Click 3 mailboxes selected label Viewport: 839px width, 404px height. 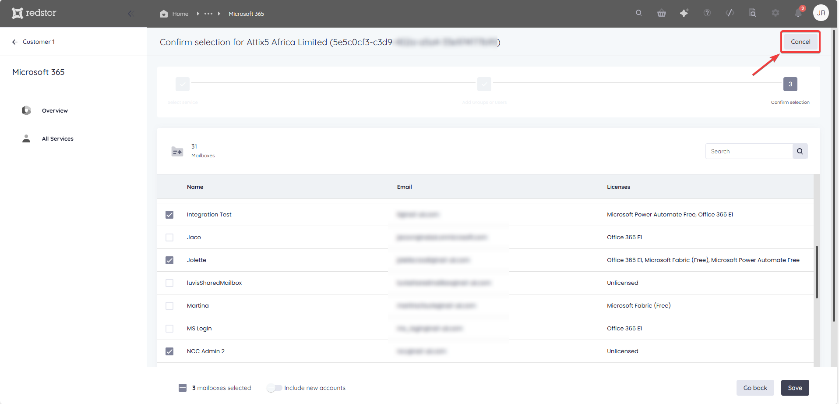click(222, 388)
